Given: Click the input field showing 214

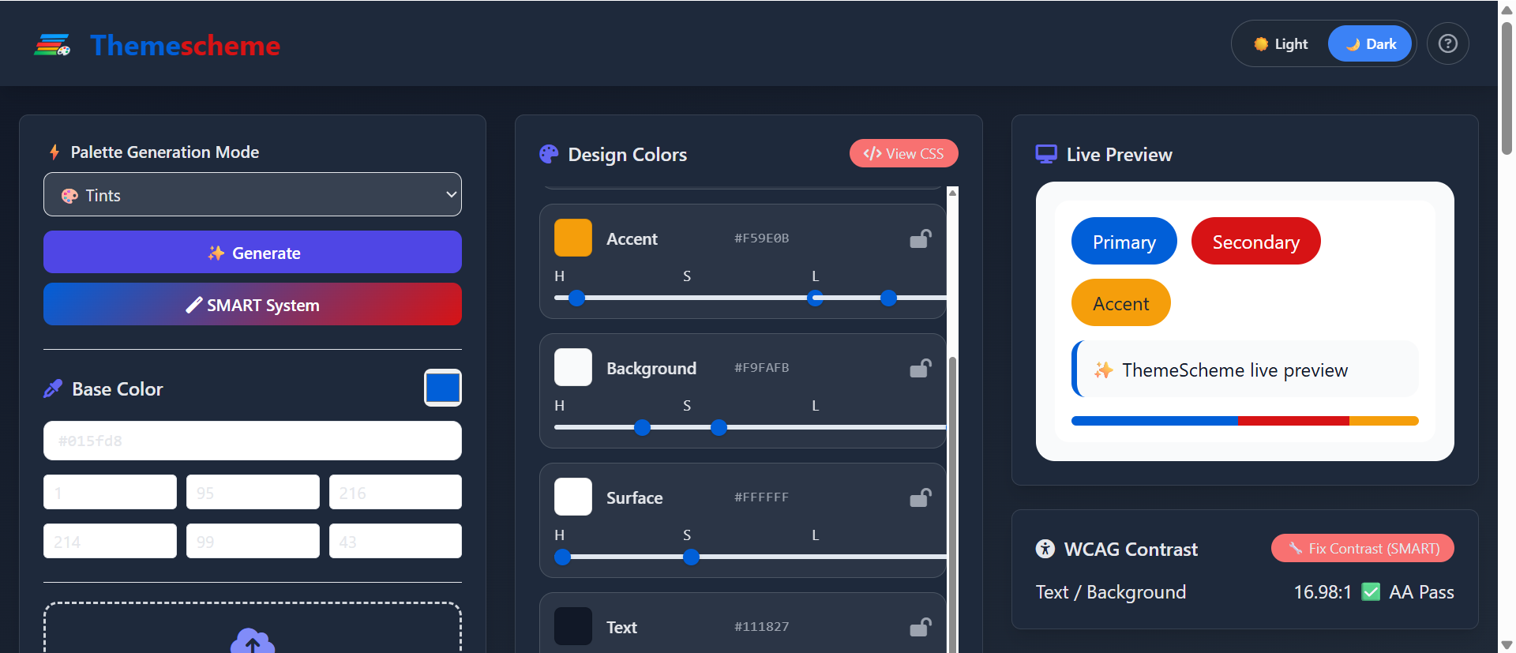Looking at the screenshot, I should point(110,542).
